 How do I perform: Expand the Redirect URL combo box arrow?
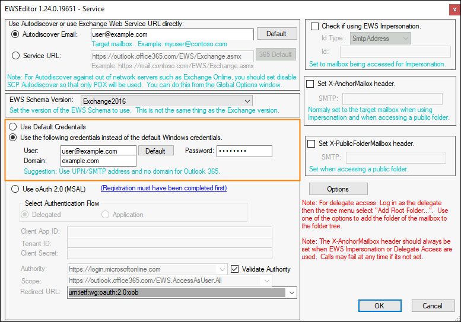292,292
